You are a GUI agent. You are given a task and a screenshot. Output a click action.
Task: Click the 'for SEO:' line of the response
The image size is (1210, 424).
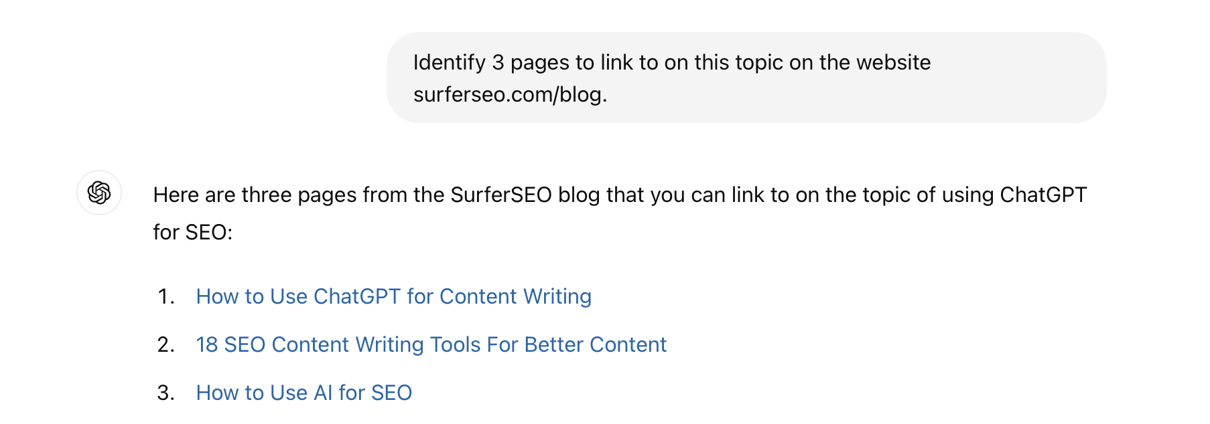[193, 232]
